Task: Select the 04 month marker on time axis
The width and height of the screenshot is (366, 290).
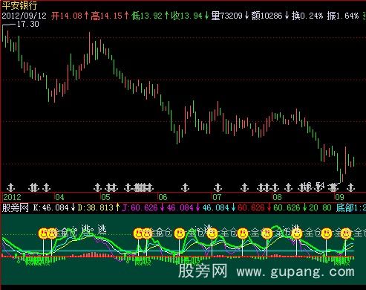Action: [59, 197]
